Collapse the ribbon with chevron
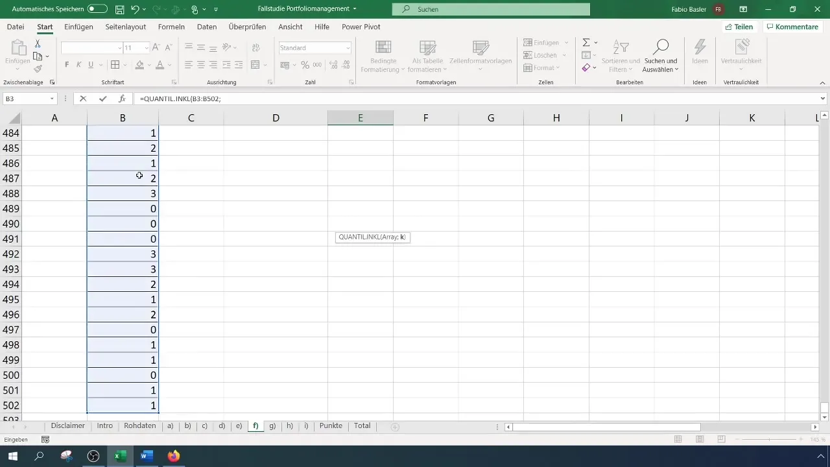830x467 pixels. pyautogui.click(x=822, y=82)
